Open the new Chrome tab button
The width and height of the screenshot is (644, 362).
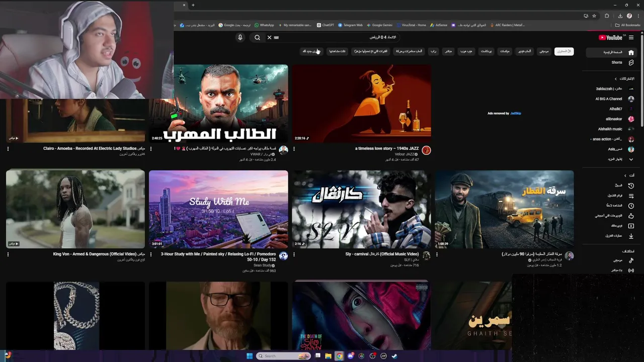coord(193,5)
